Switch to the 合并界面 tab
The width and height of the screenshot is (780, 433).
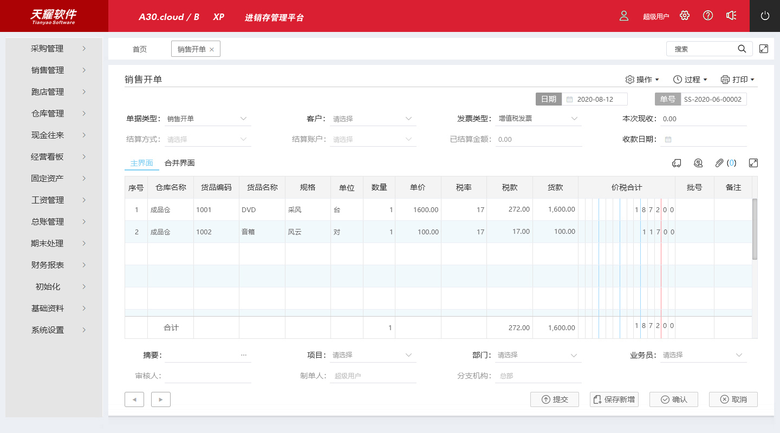point(179,163)
